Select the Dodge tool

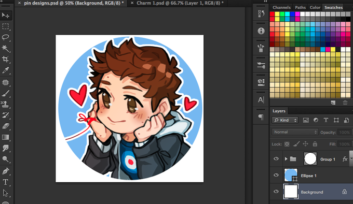(5, 159)
